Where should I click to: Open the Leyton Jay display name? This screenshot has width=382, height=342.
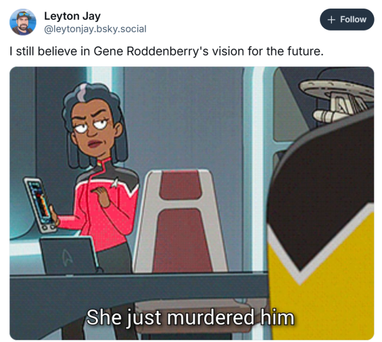[72, 16]
